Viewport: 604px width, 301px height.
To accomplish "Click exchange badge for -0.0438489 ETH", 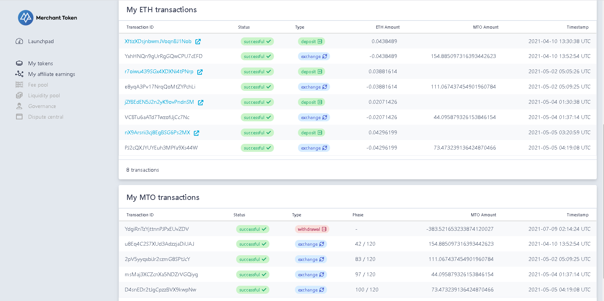I will (314, 56).
